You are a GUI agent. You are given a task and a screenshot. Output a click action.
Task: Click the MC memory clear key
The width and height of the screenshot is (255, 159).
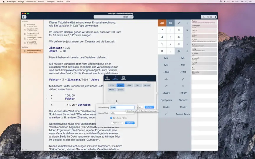click(183, 65)
